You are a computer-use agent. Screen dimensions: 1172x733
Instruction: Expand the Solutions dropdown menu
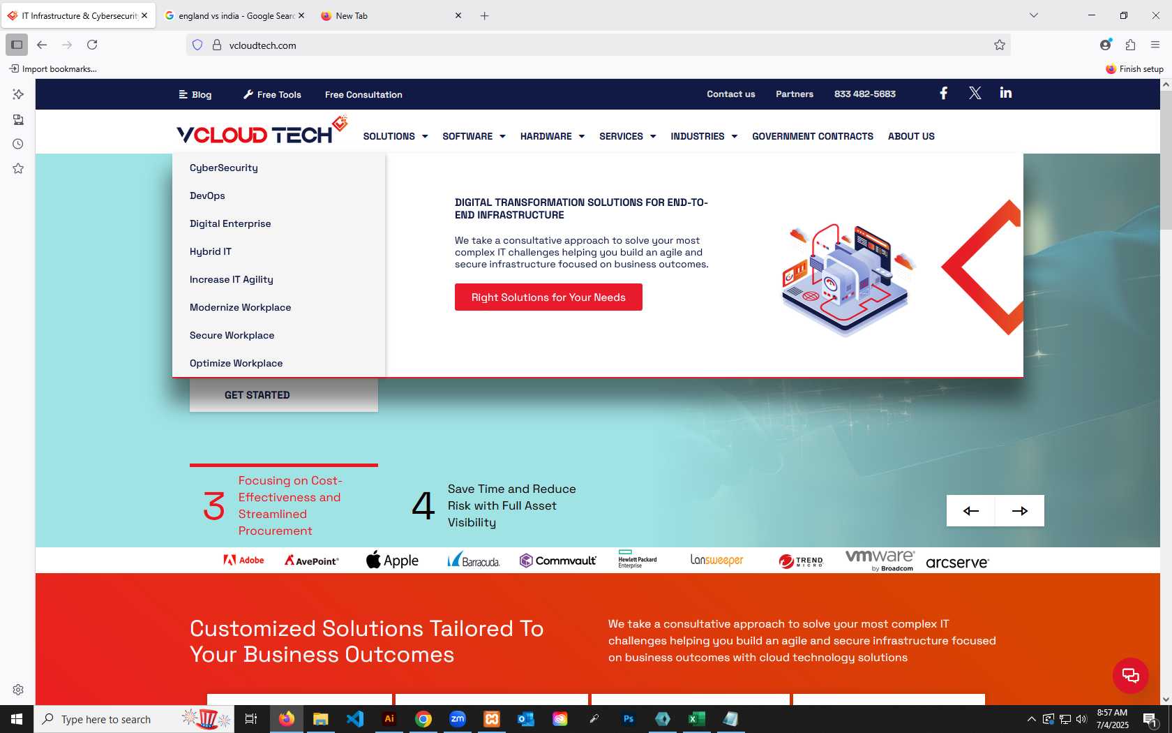396,137
